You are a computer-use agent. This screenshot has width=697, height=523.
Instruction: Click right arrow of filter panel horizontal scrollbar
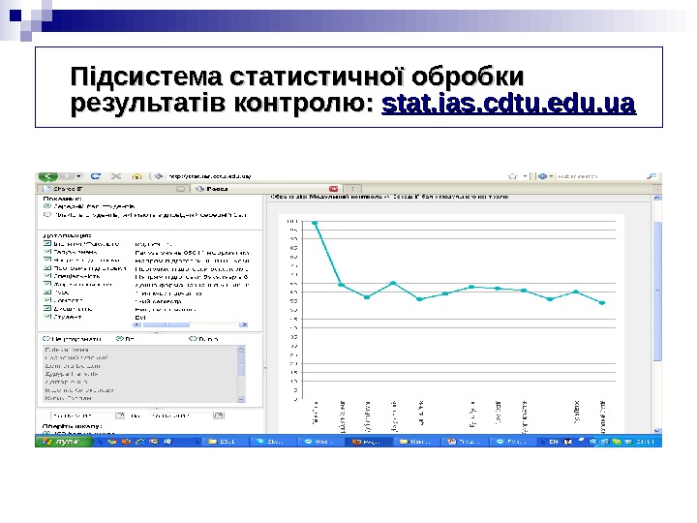point(244,325)
